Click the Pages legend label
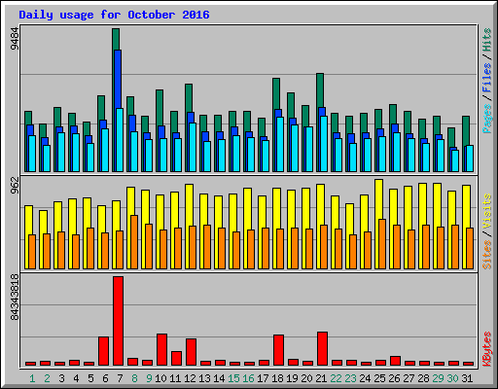Viewport: 498px width, 389px height. 486,119
